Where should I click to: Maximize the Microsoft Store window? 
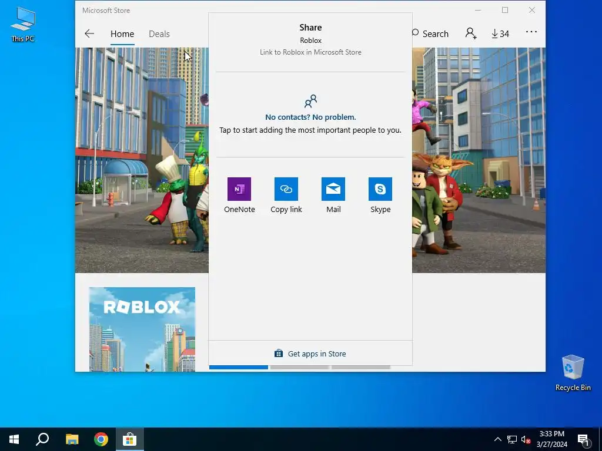point(505,11)
